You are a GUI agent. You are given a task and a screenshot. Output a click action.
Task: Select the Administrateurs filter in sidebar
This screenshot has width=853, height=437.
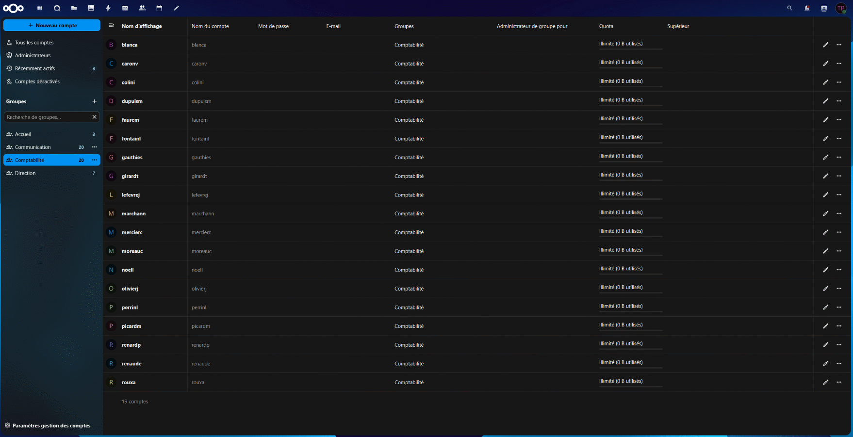pyautogui.click(x=33, y=55)
